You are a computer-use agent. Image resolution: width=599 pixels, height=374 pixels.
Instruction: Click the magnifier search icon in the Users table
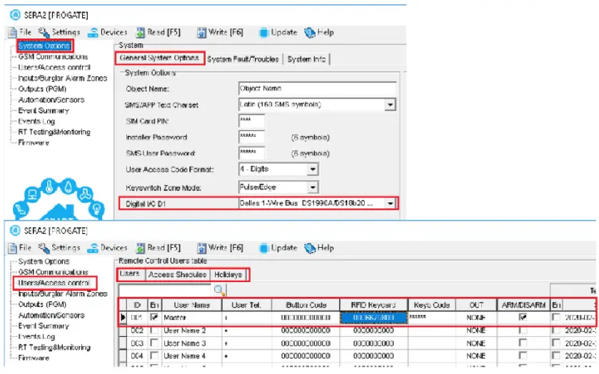point(220,291)
